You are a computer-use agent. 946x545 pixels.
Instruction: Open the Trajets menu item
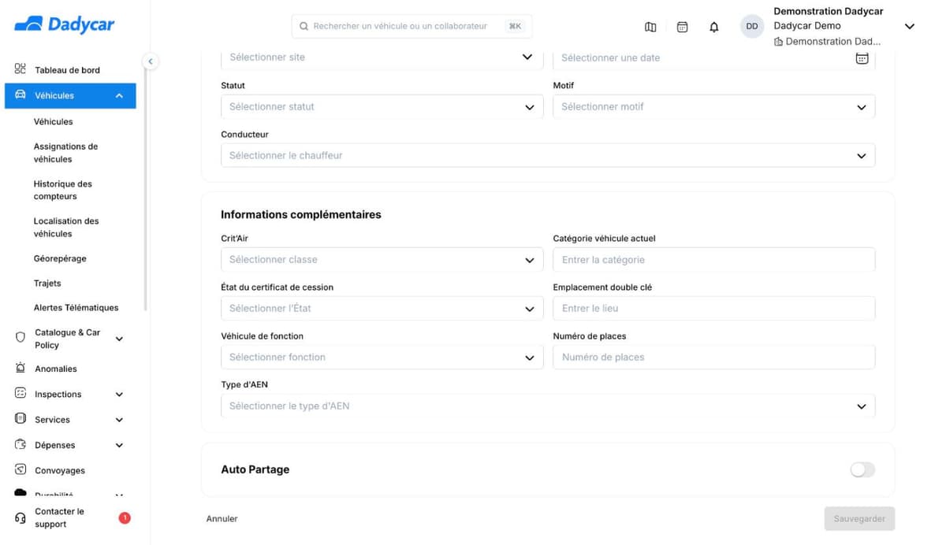click(47, 283)
